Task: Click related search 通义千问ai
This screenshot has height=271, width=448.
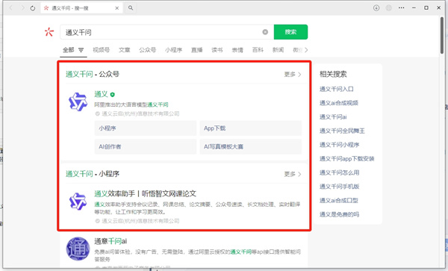Action: [x=333, y=117]
